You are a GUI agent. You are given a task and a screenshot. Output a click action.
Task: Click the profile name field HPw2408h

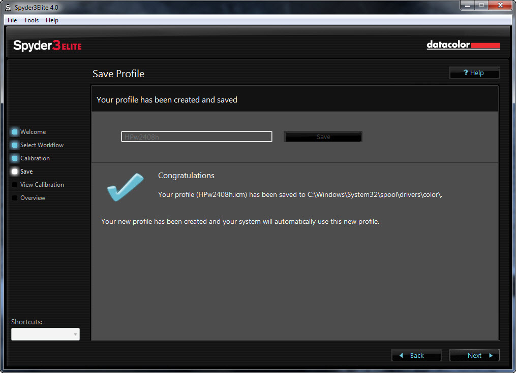click(196, 137)
